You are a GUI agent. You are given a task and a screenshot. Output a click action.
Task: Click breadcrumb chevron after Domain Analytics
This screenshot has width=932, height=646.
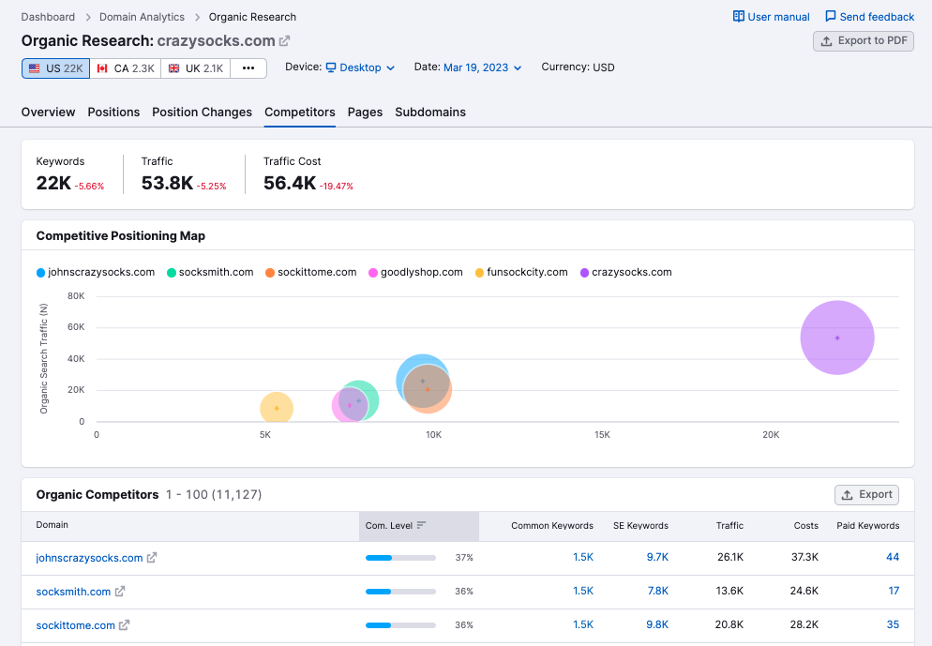click(x=197, y=17)
